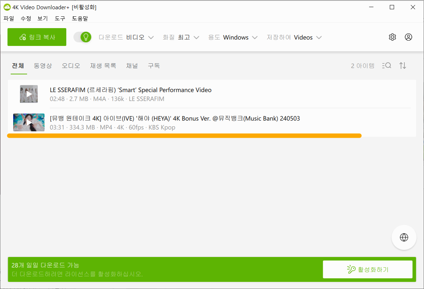Click the 02:48 · 2.7 MB · M4A details
The height and width of the screenshot is (289, 424).
[x=107, y=99]
